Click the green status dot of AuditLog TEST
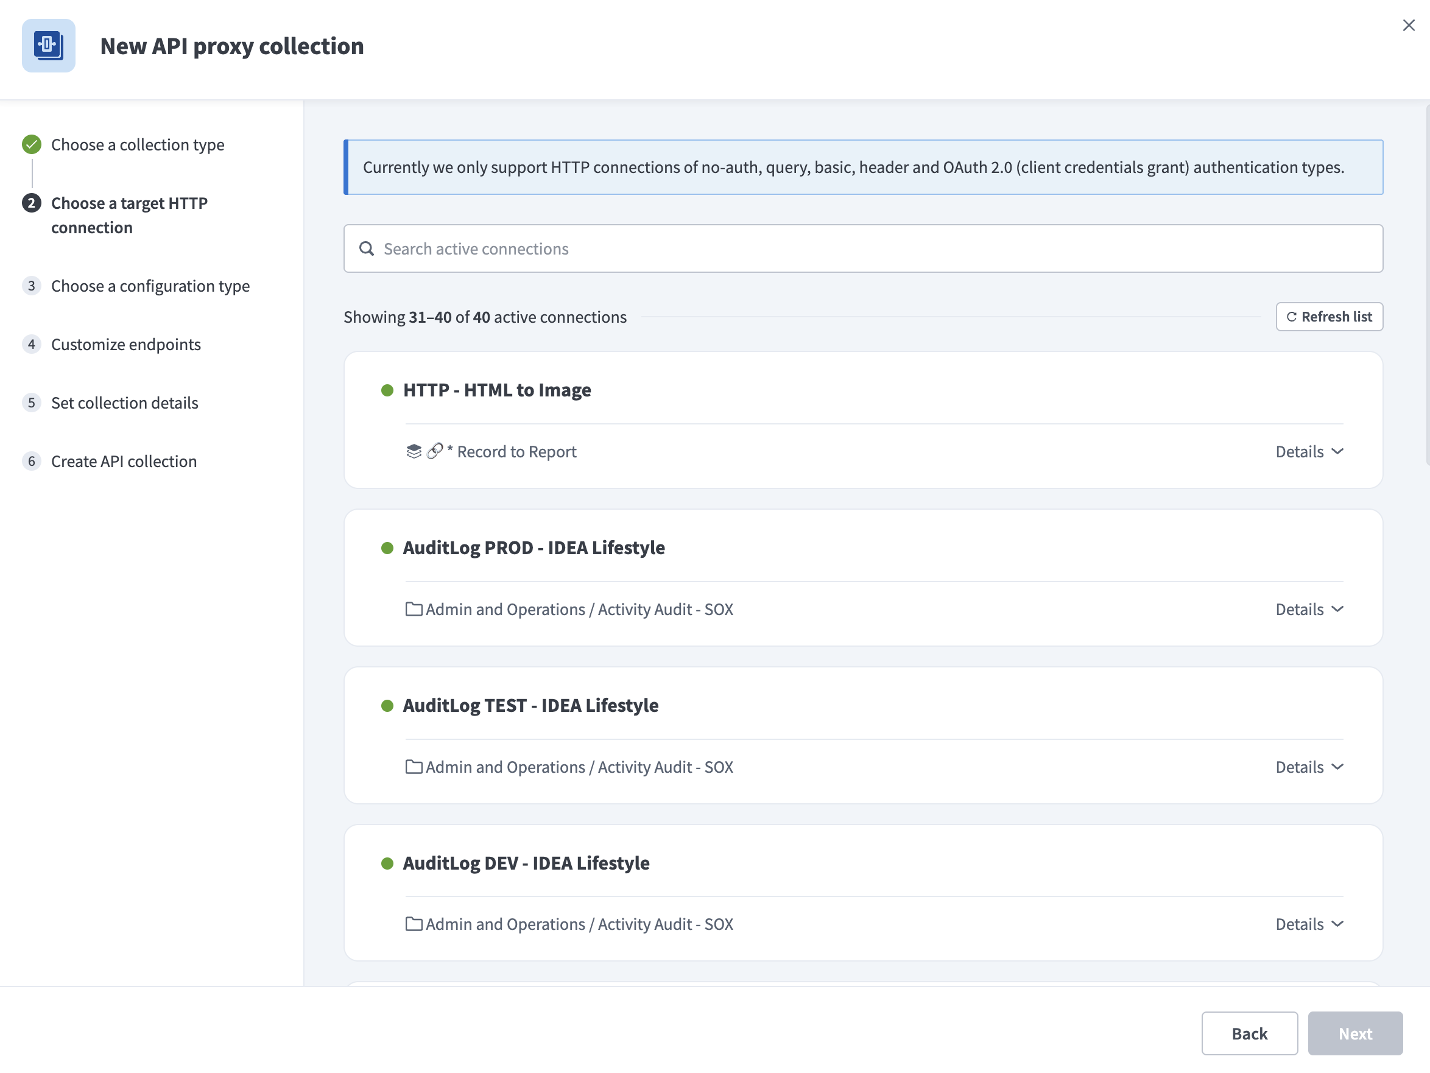Viewport: 1430px width, 1073px height. [387, 705]
